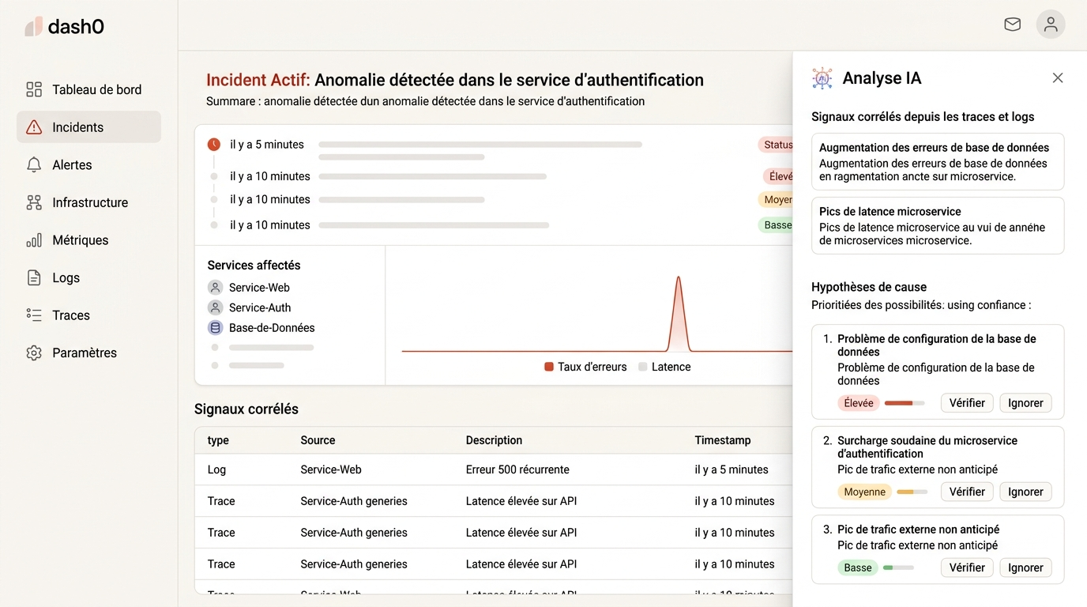Viewport: 1087px width, 607px height.
Task: Click the Élevée confidence badge
Action: click(859, 403)
